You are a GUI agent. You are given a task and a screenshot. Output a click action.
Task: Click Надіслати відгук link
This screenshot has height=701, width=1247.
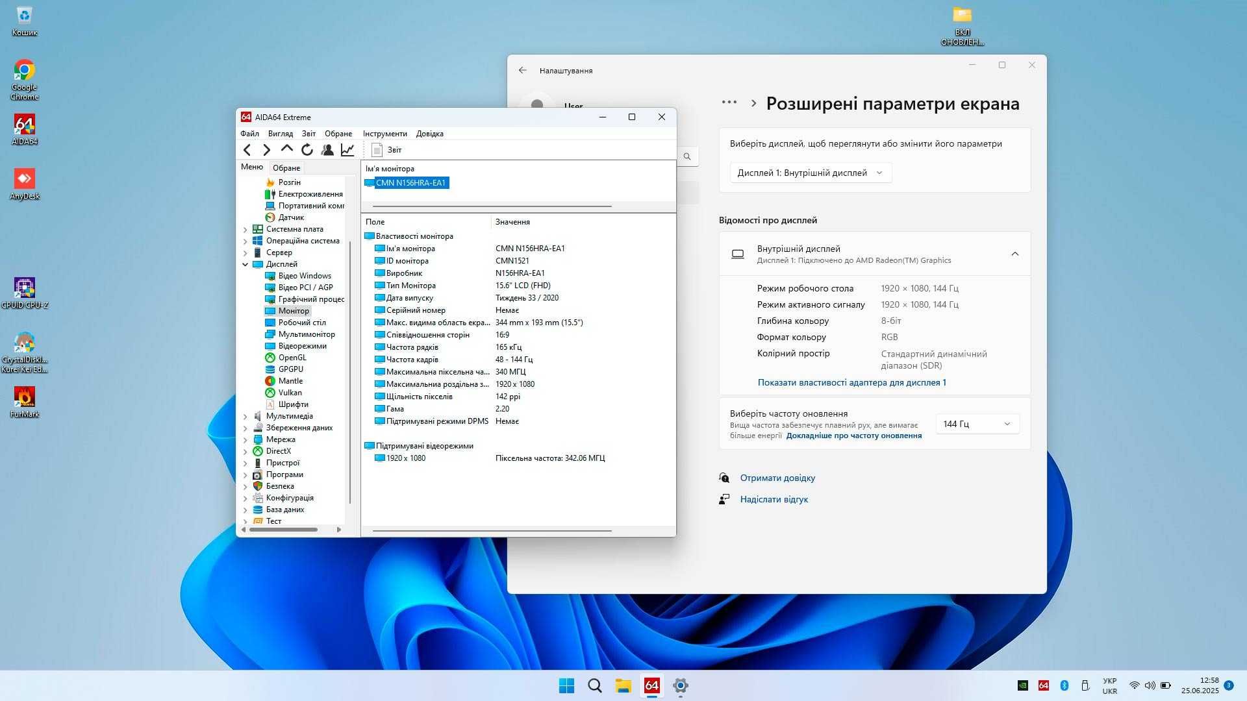tap(774, 500)
